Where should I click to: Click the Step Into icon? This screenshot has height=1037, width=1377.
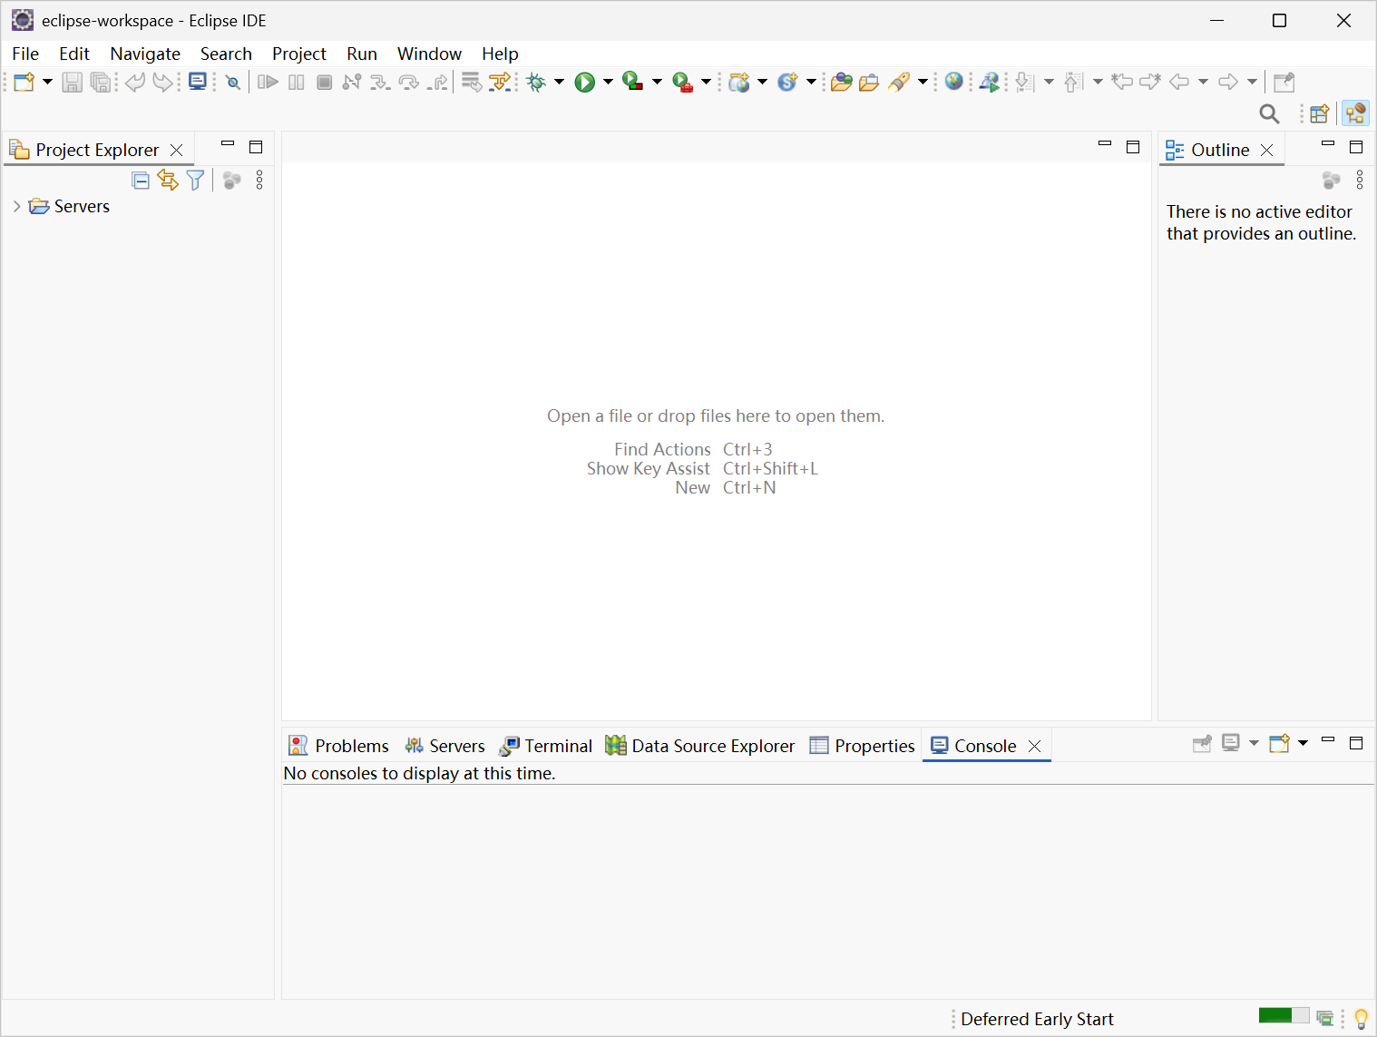380,83
